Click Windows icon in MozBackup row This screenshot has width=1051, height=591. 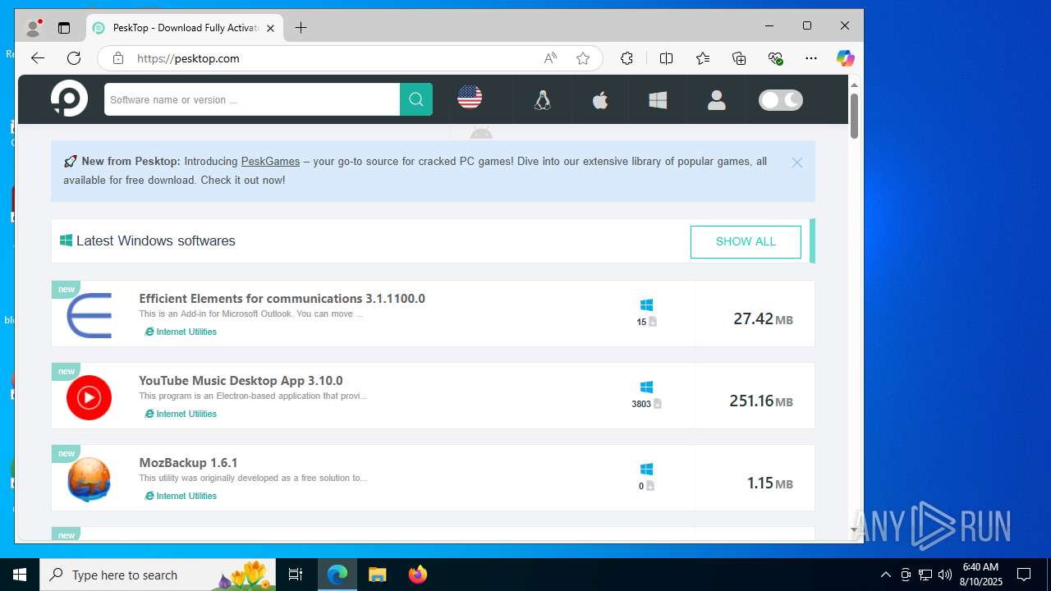click(646, 469)
